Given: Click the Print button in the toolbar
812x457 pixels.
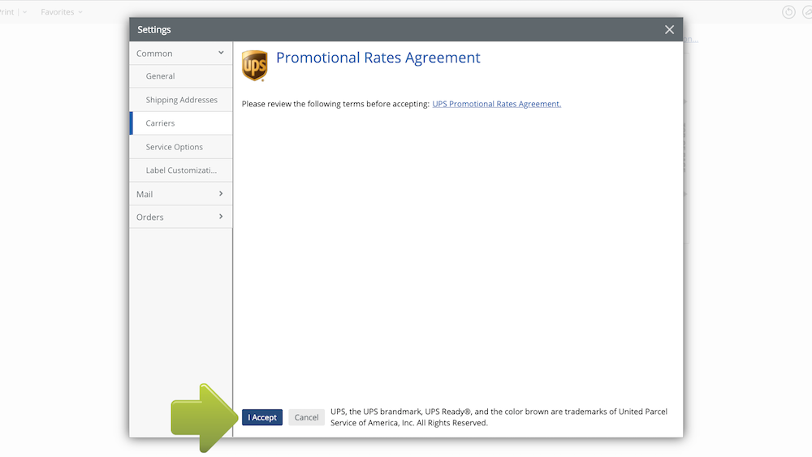Looking at the screenshot, I should tap(6, 12).
